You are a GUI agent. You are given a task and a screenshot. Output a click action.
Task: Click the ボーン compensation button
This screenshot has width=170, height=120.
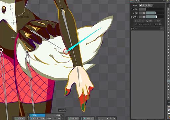(x=88, y=118)
